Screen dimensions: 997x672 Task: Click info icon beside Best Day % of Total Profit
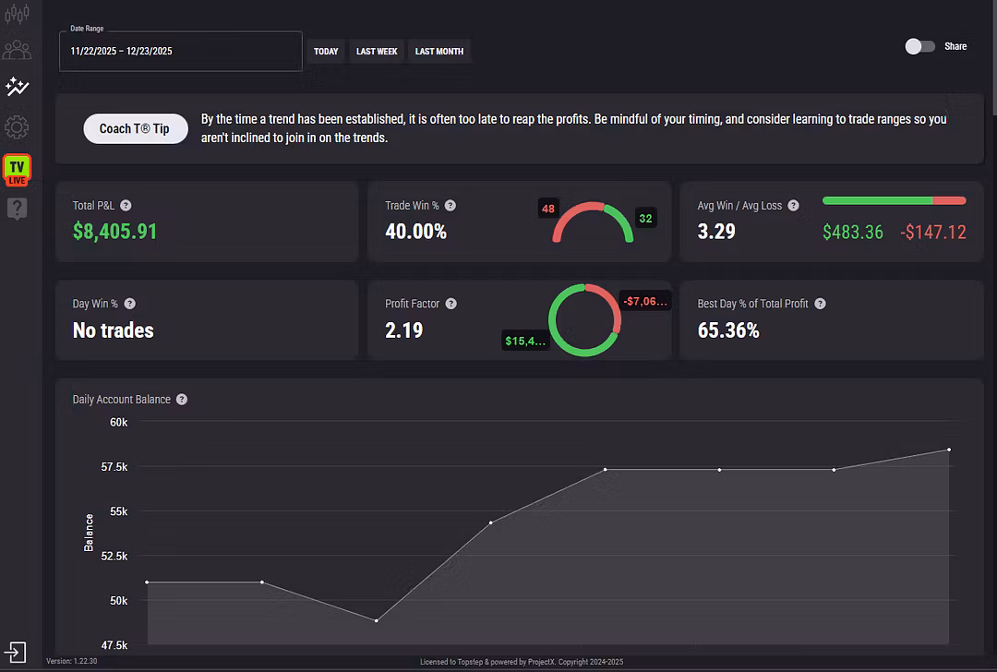pyautogui.click(x=820, y=304)
